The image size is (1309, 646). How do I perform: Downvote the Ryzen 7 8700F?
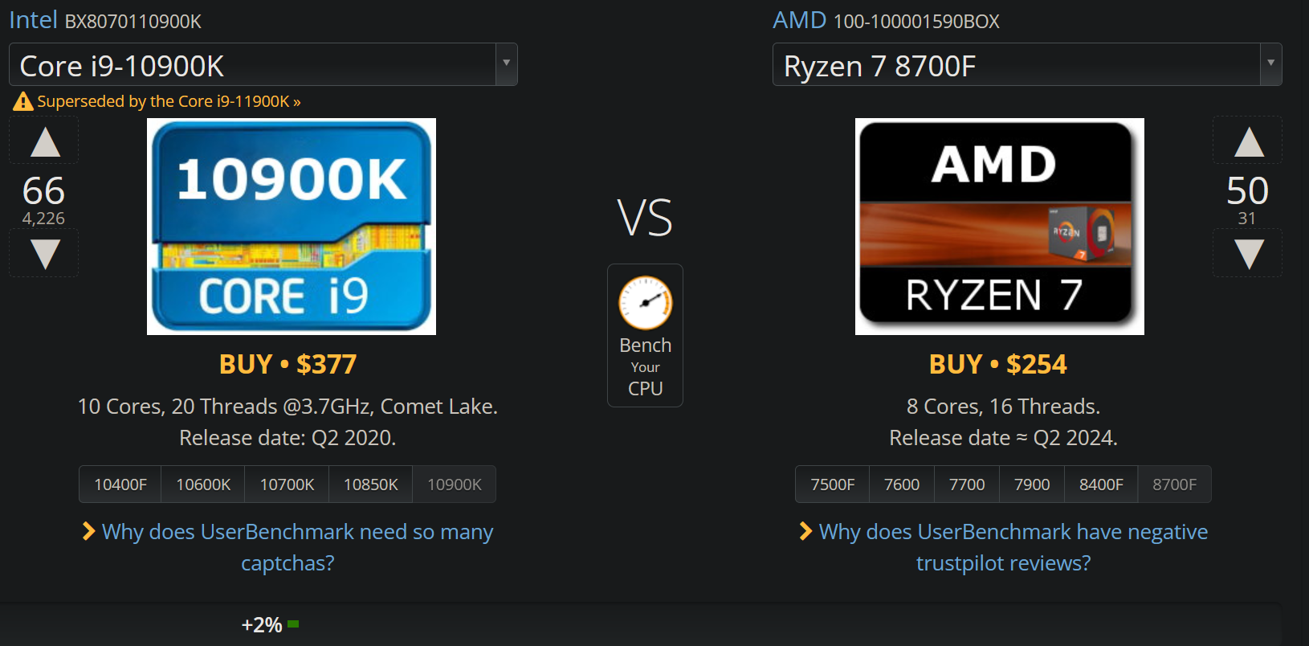[x=1248, y=254]
